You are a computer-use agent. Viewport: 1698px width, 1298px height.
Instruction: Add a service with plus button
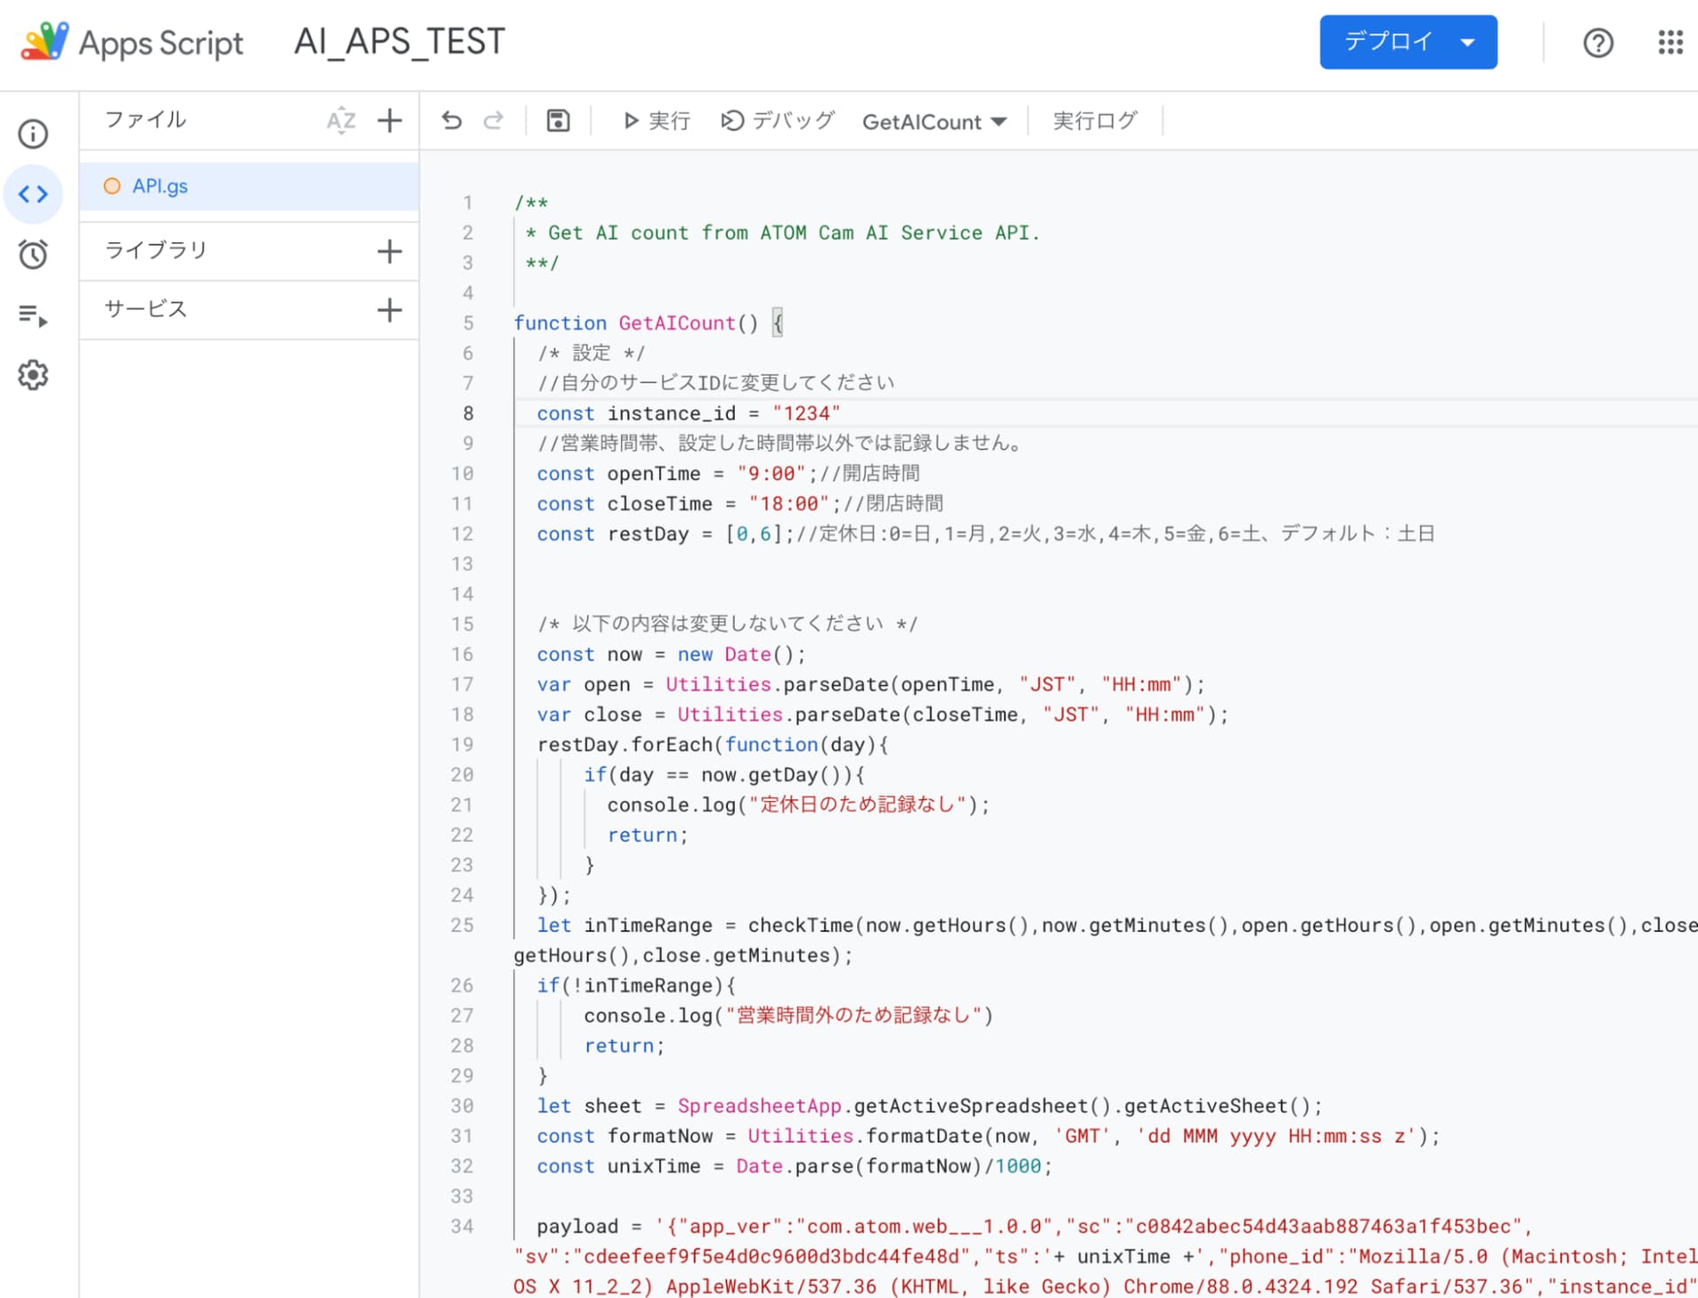(x=389, y=309)
